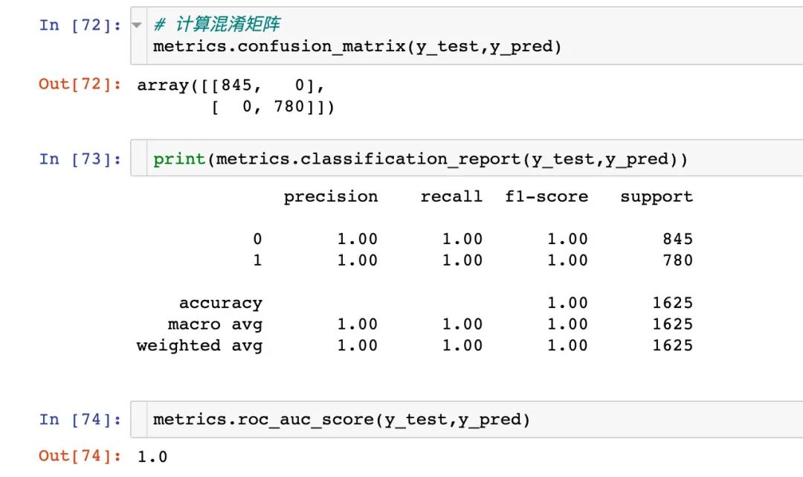Click the confusion_matrix code line in cell 72
Screen dimensions: 803x477
pyautogui.click(x=358, y=47)
